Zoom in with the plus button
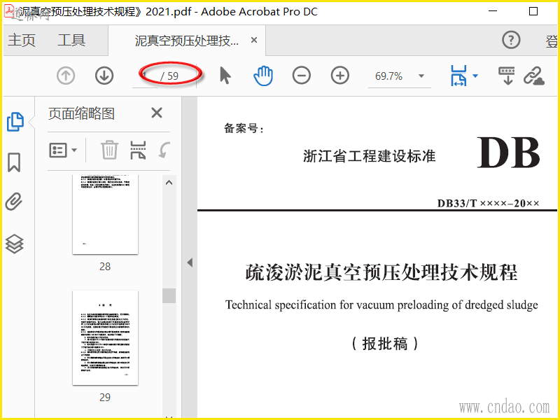 pyautogui.click(x=340, y=76)
